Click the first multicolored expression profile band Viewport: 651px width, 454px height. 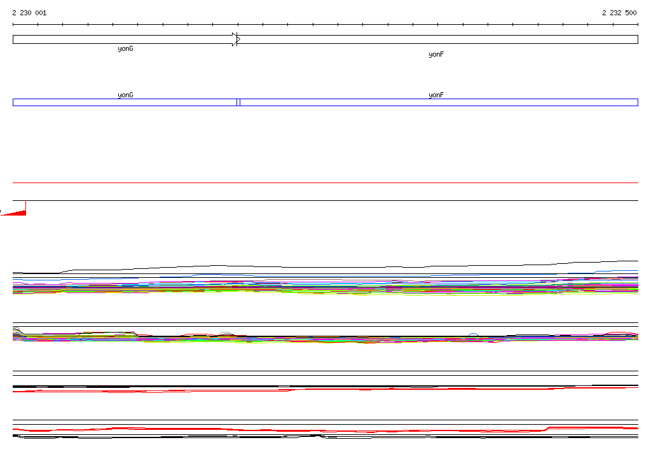(x=325, y=287)
